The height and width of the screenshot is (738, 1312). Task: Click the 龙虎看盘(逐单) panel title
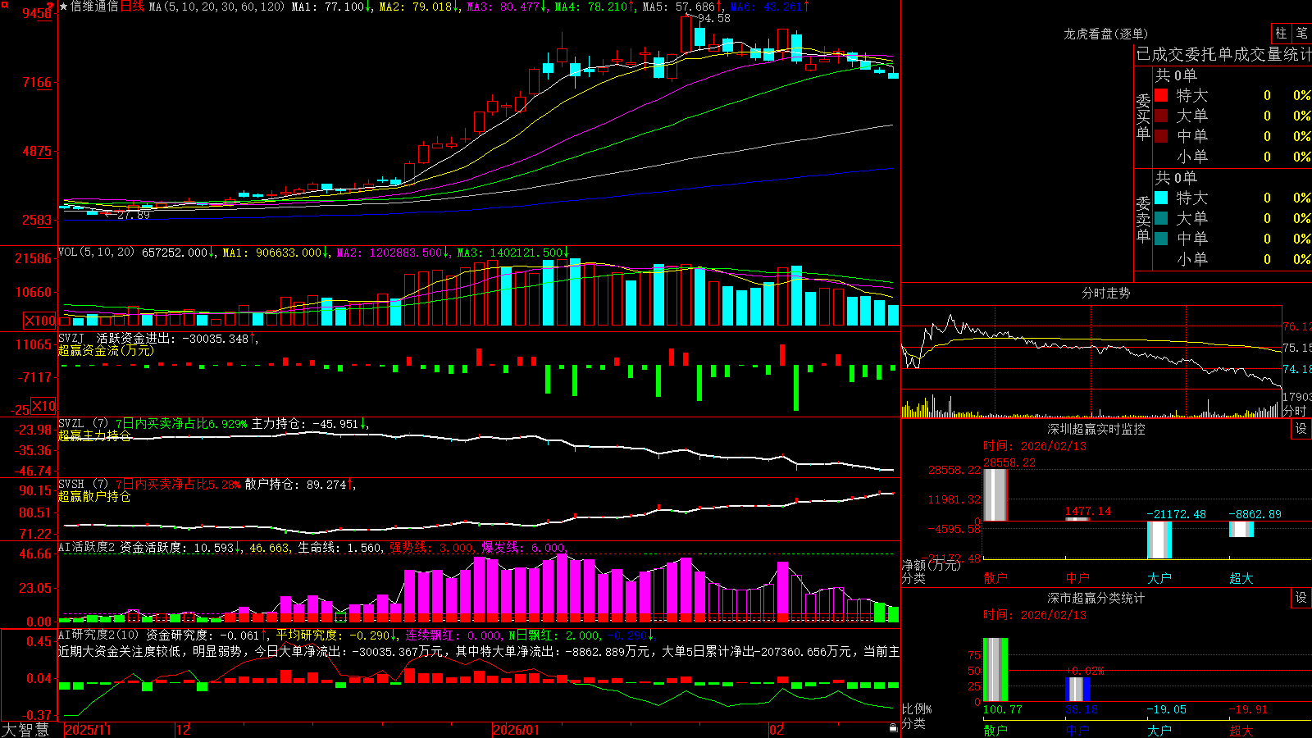[x=1105, y=34]
